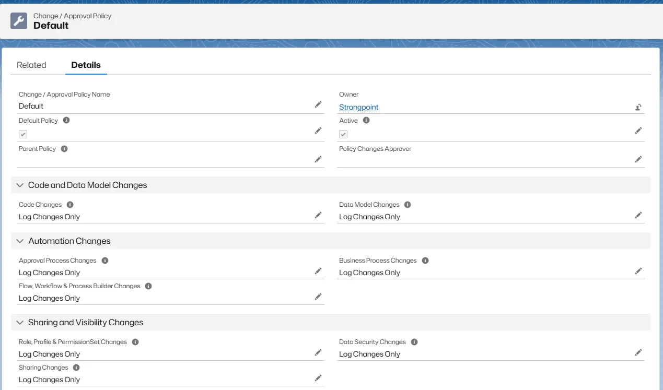The width and height of the screenshot is (663, 390).
Task: Click the Change Owner icon beside Strongpoint
Action: 638,108
